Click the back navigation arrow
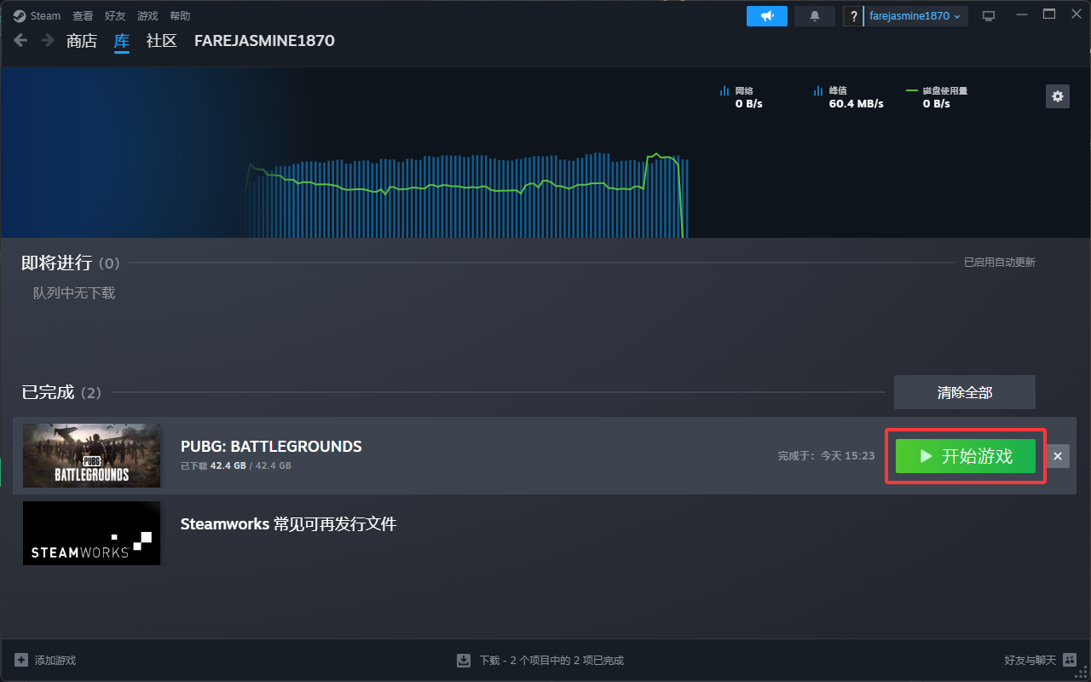The width and height of the screenshot is (1091, 682). click(x=21, y=40)
